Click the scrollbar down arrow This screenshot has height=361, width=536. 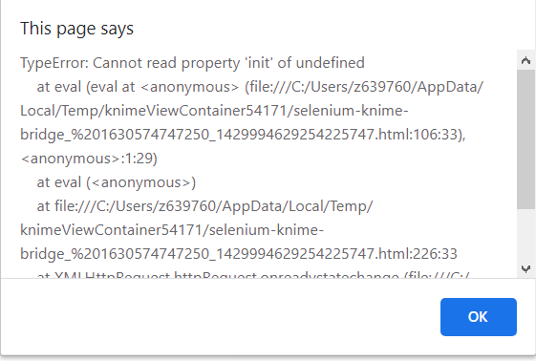525,268
